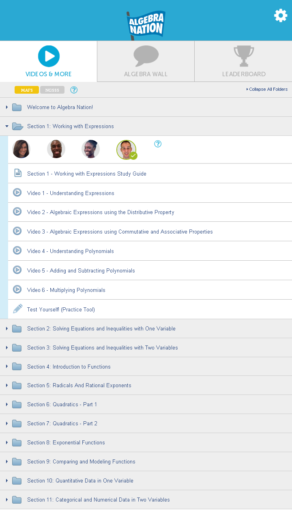Click folder icon for Section 2

click(x=17, y=328)
